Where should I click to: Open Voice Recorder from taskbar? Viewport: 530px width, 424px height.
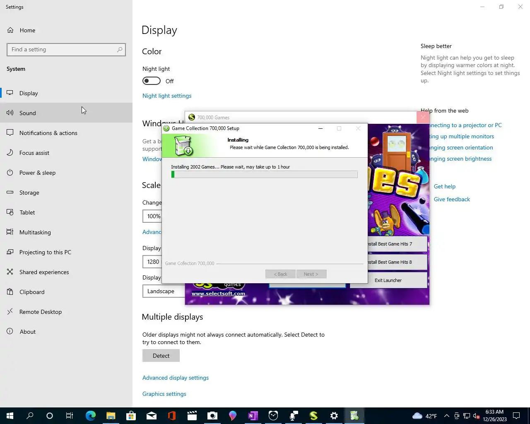293,416
